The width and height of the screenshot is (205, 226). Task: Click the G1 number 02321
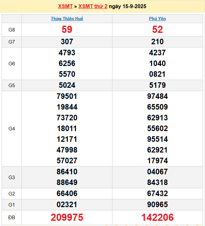[x=67, y=205]
